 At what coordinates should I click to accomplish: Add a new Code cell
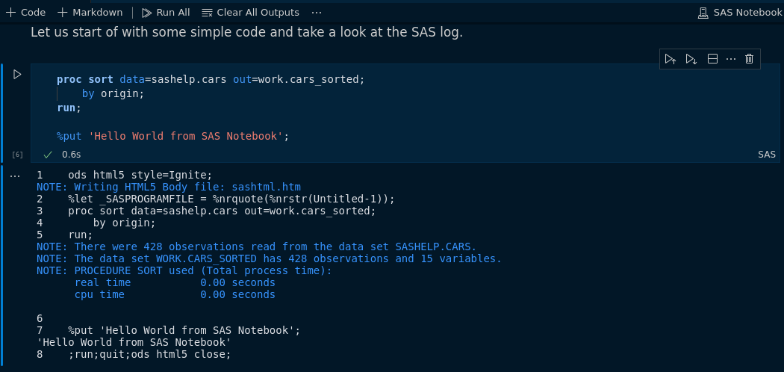[x=26, y=13]
